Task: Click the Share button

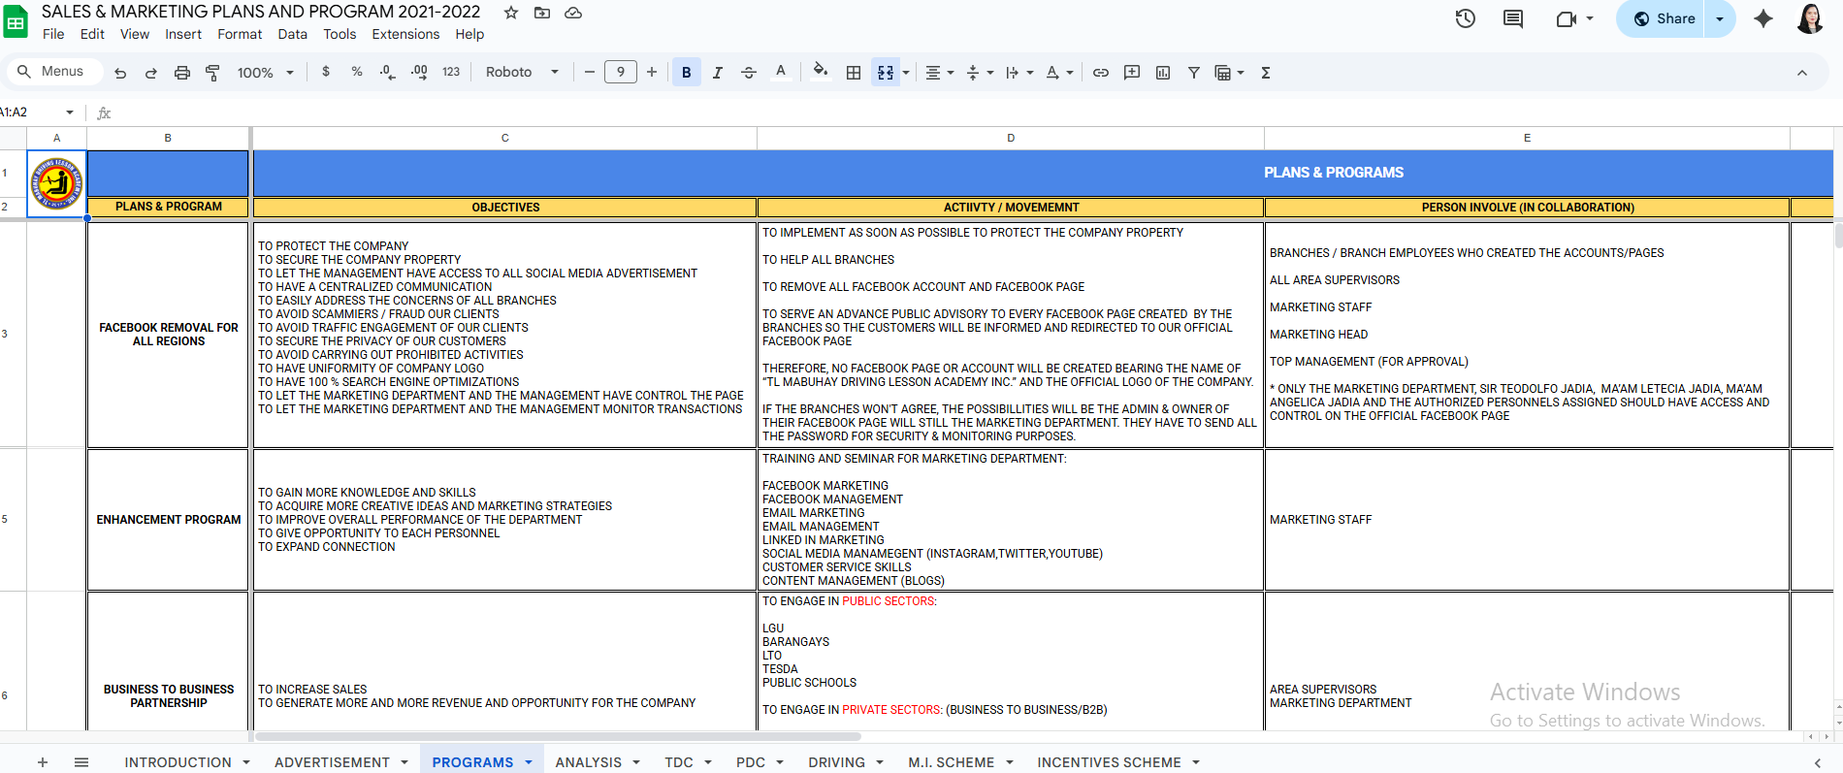Action: 1663,18
